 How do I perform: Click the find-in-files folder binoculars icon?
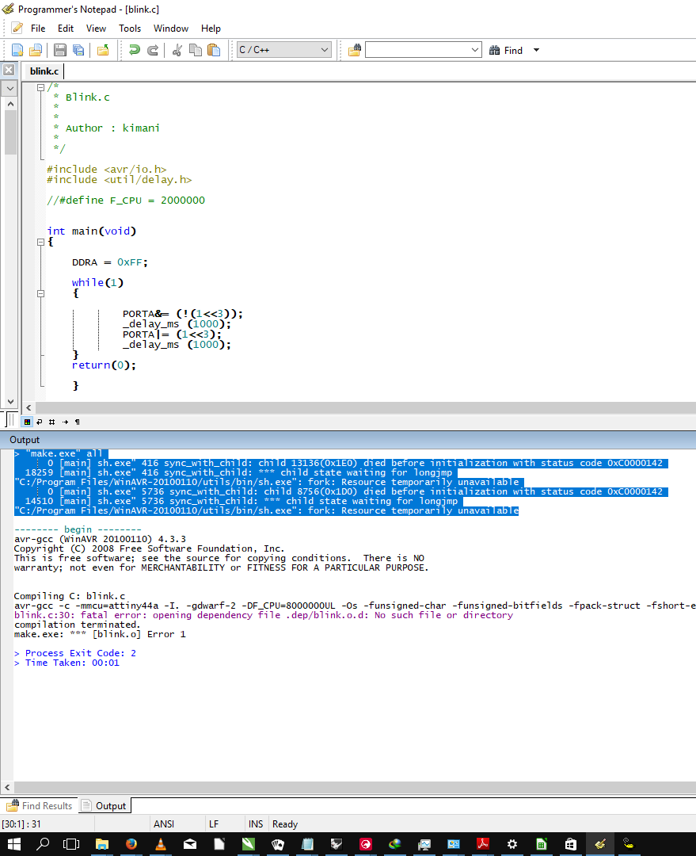pos(355,50)
